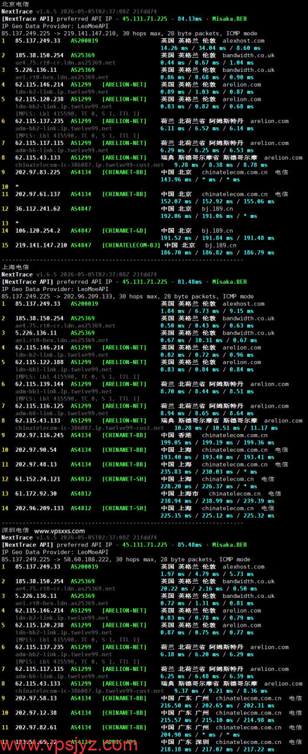
Task: Click the 深圳电信 section heading
Action: pos(15,530)
